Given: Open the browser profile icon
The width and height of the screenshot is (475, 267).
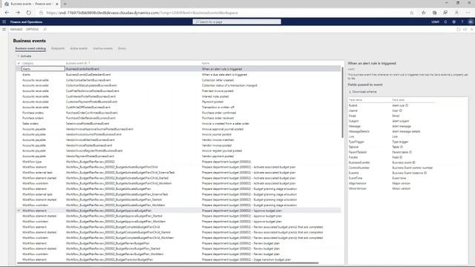Looking at the screenshot, I should pyautogui.click(x=456, y=13).
